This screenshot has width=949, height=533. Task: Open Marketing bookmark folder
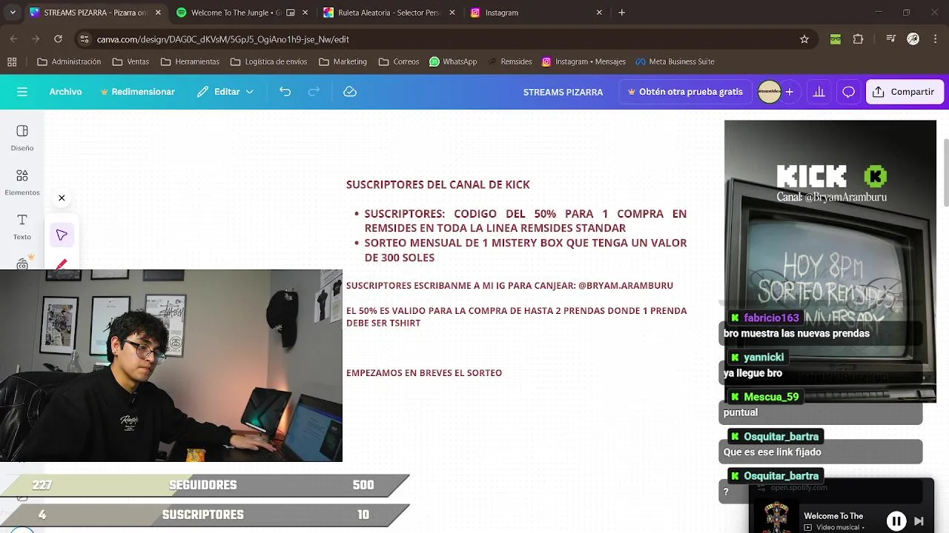(x=343, y=61)
